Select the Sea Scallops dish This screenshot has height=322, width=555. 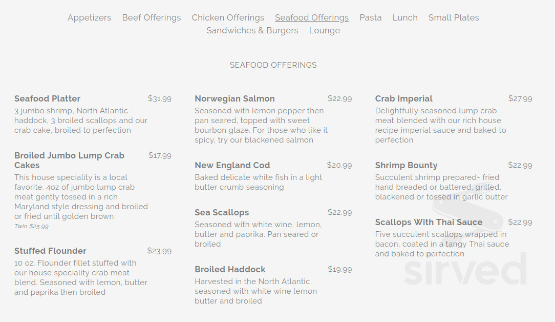(222, 212)
